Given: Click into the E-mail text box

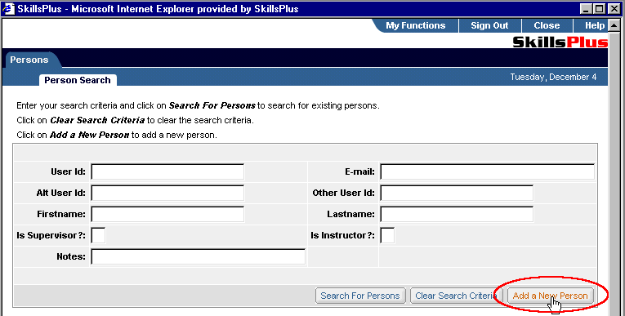Looking at the screenshot, I should (x=487, y=172).
